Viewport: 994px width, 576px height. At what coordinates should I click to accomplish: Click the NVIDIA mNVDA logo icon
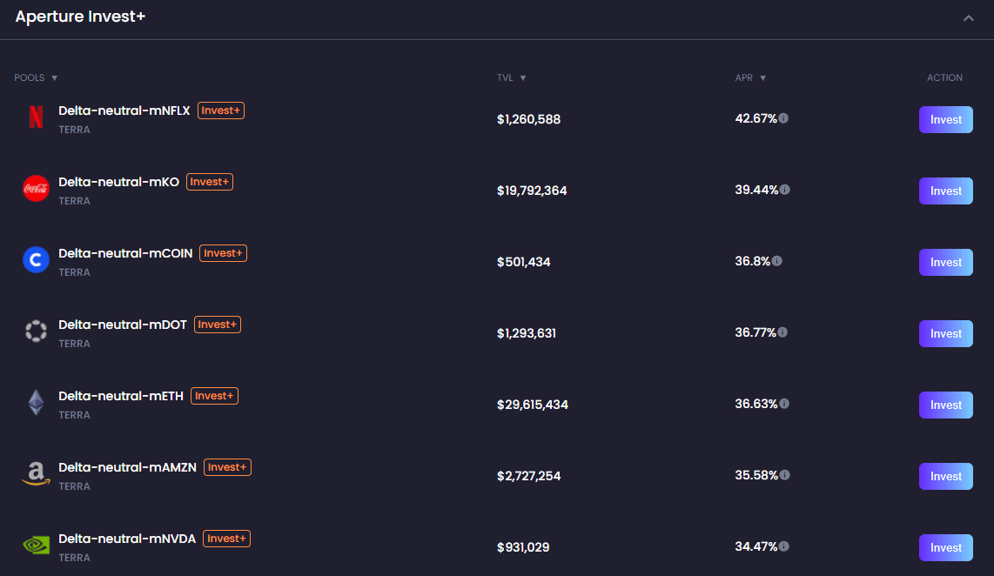[x=36, y=546]
